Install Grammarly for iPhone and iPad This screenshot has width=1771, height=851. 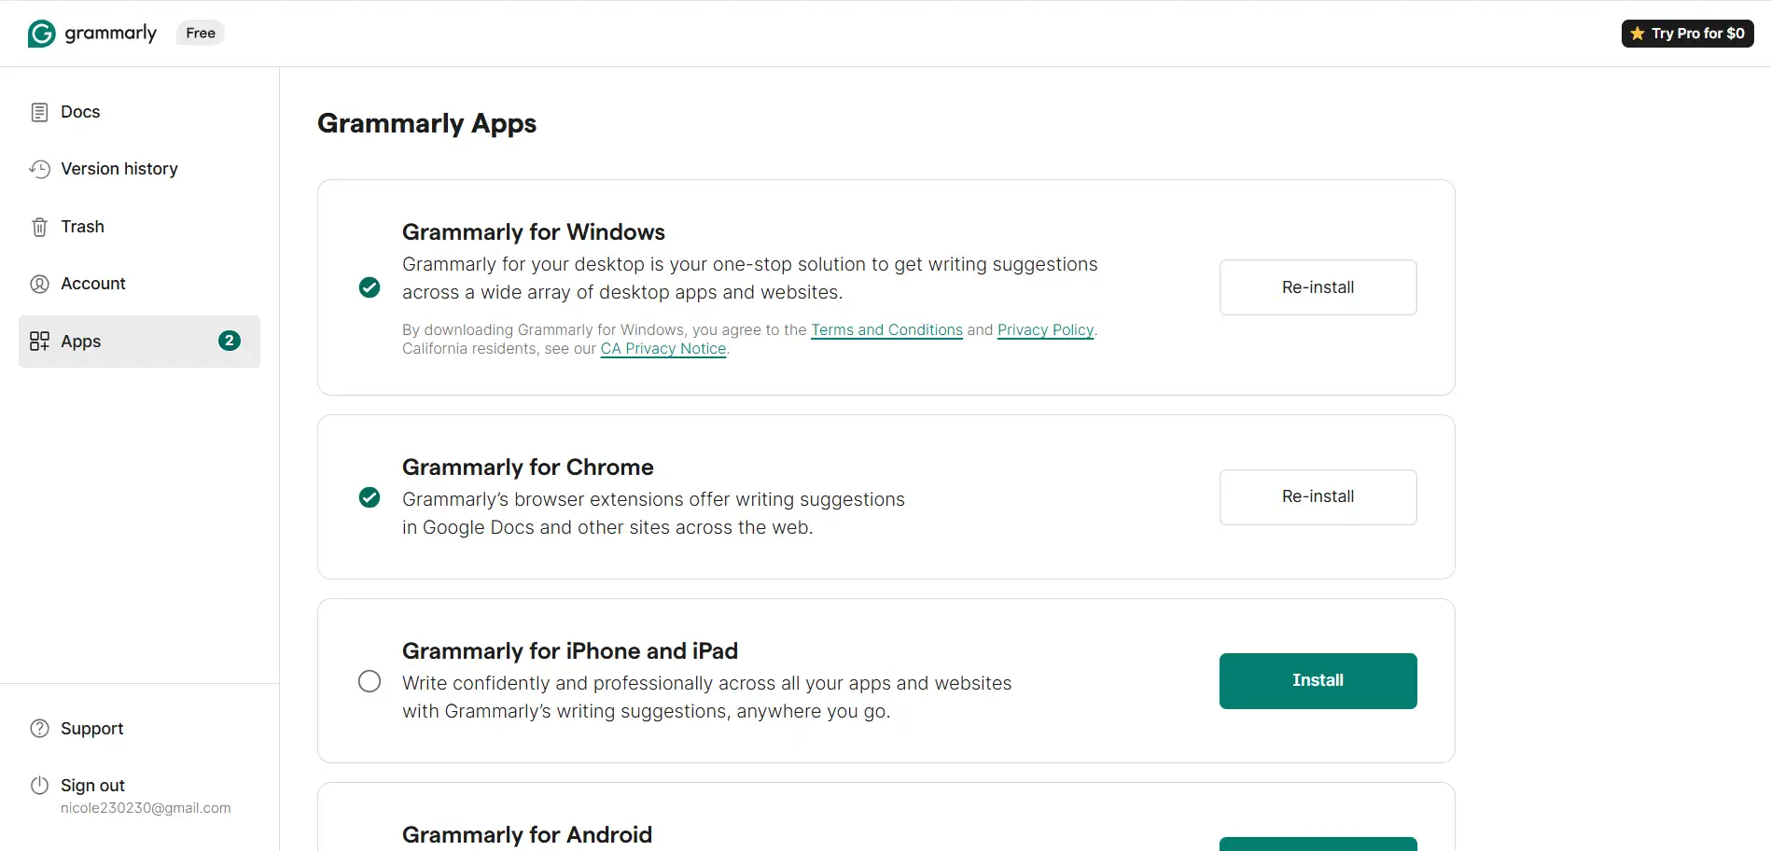(x=1318, y=681)
